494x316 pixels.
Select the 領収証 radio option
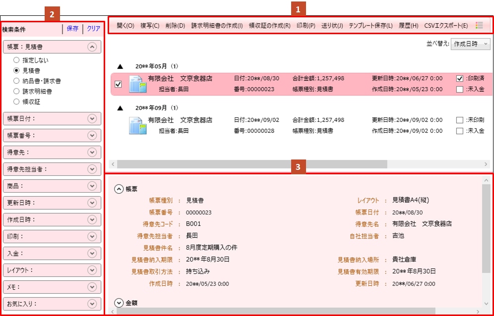(16, 102)
